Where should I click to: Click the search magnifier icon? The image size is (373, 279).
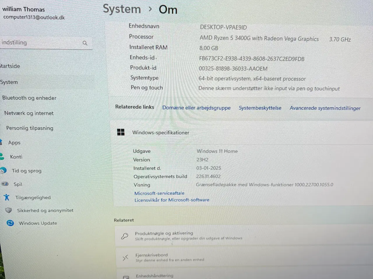[x=85, y=43]
